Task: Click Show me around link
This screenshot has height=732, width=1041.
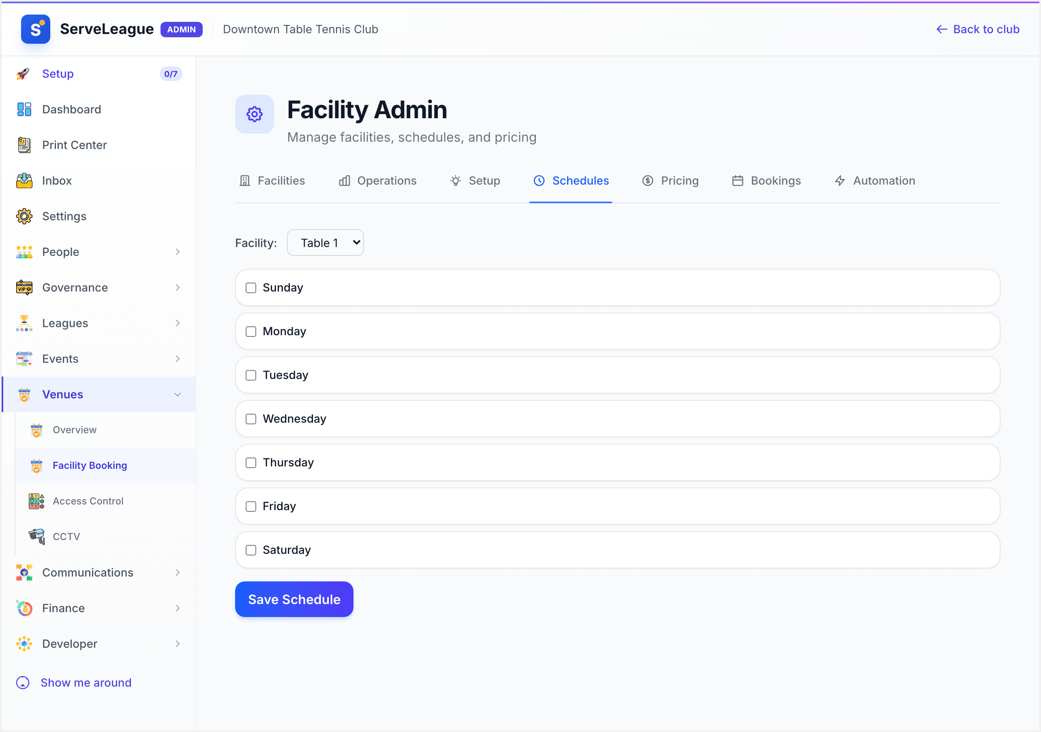Action: point(73,683)
